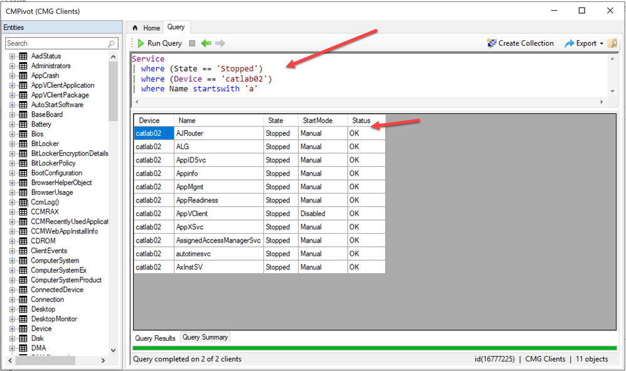This screenshot has height=371, width=626.
Task: Click the table icon beside BaseBoard
Action: 23,115
